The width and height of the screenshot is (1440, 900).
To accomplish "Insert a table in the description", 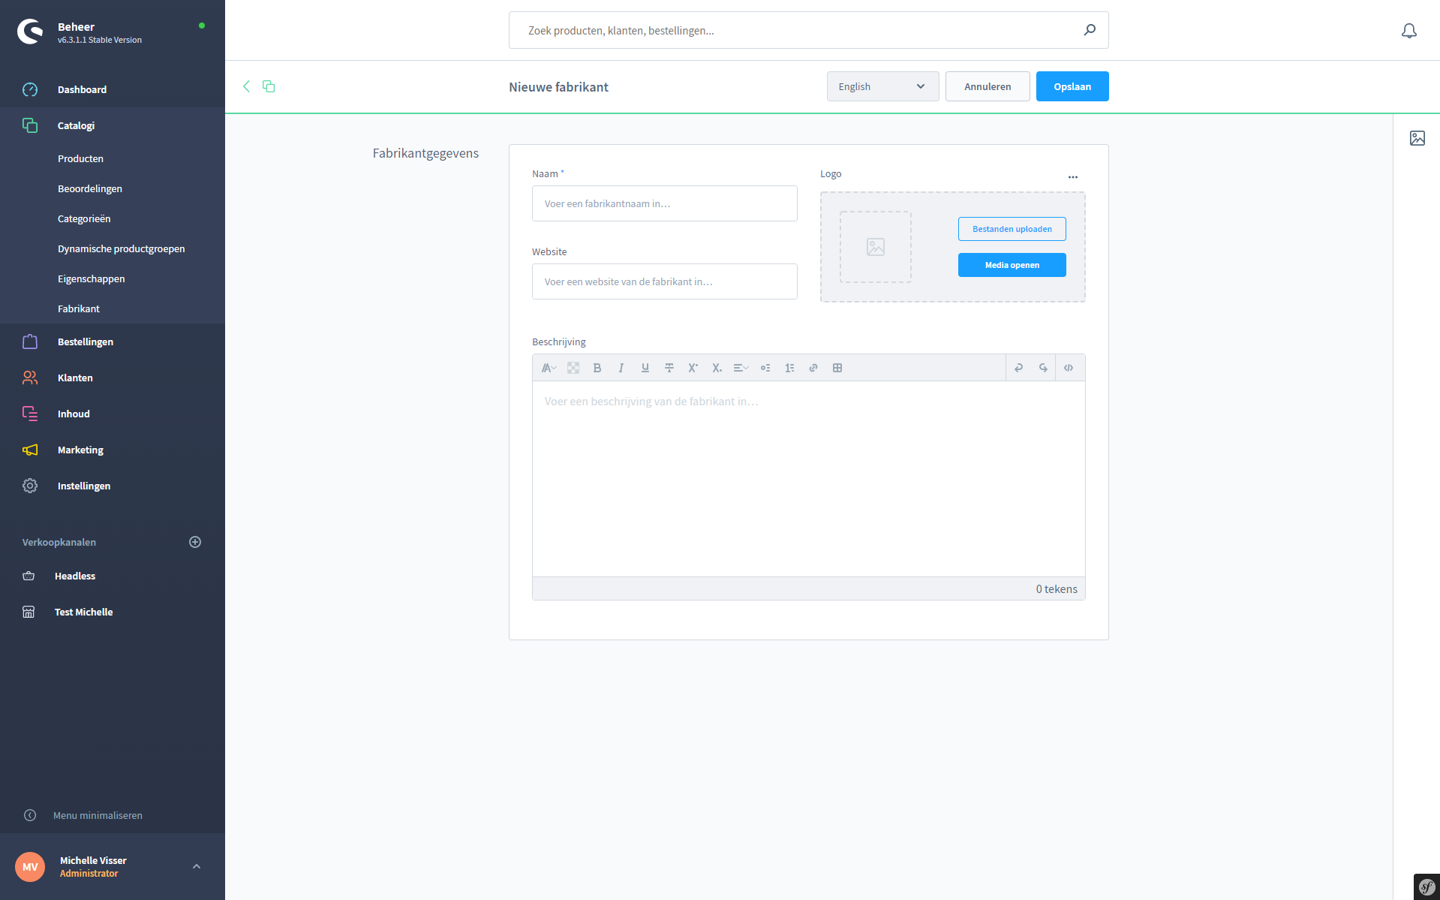I will click(x=837, y=368).
